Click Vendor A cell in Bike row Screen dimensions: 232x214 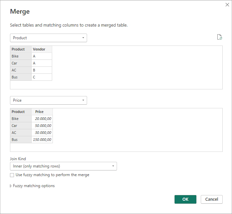coord(42,56)
